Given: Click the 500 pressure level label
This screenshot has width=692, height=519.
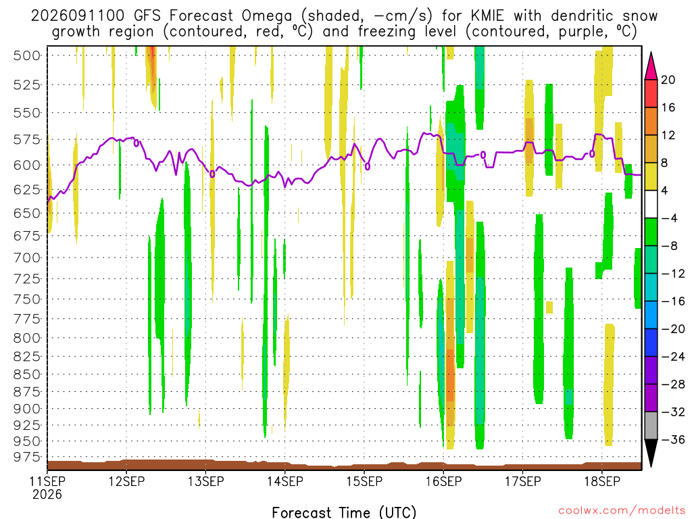Looking at the screenshot, I should click(27, 55).
